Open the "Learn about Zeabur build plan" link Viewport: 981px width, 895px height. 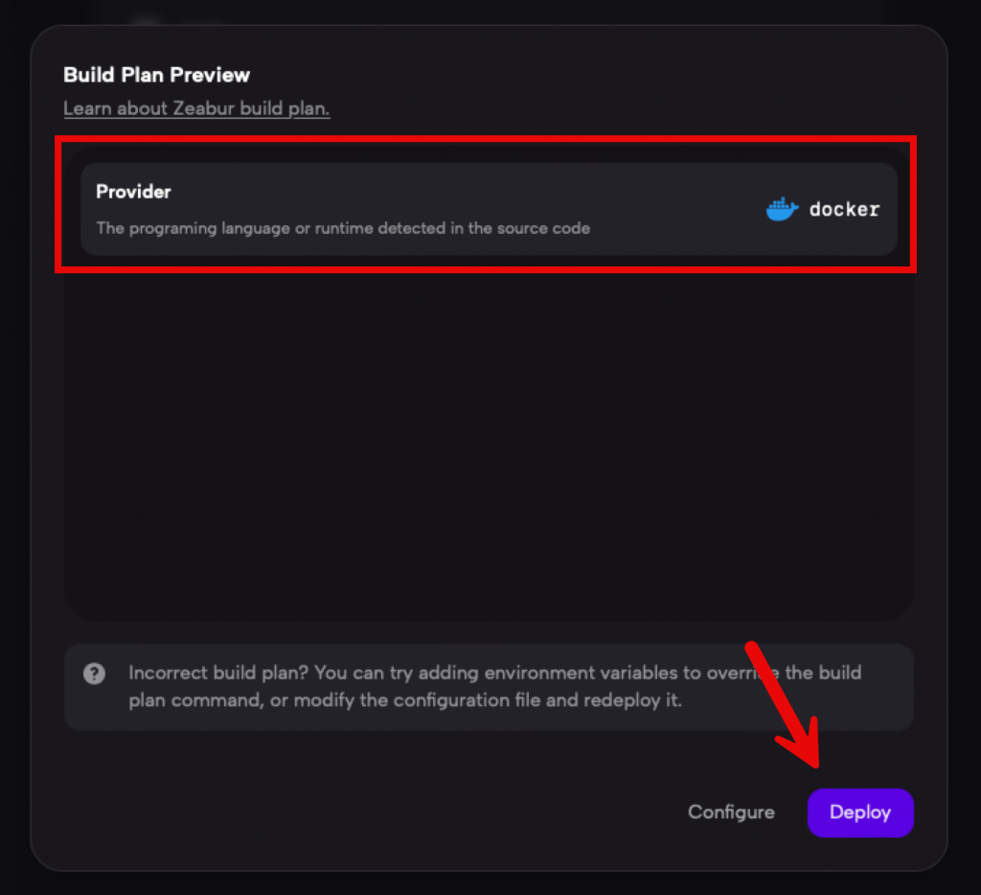click(196, 108)
